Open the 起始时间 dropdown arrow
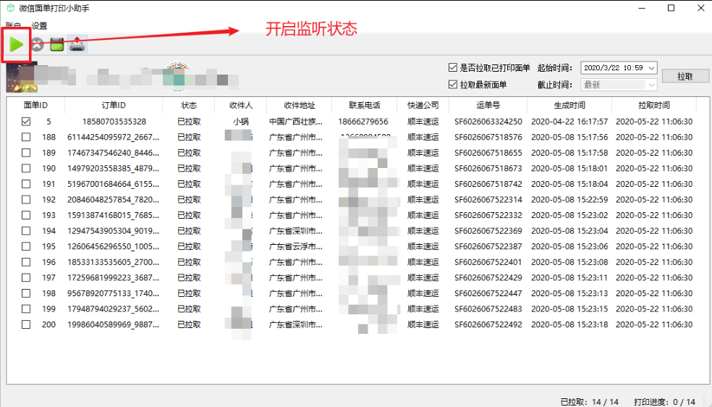 point(652,68)
